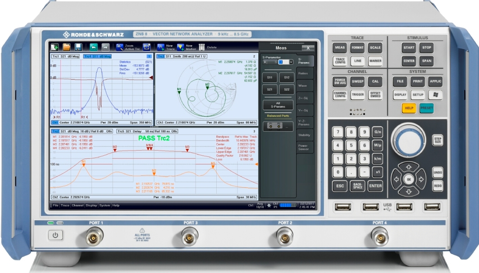Click the New Marker toolbar icon

point(181,46)
